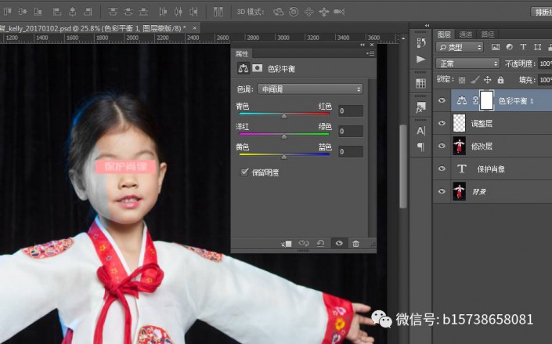Image resolution: width=552 pixels, height=344 pixels.
Task: Filter layers by type layer icon
Action: point(524,47)
